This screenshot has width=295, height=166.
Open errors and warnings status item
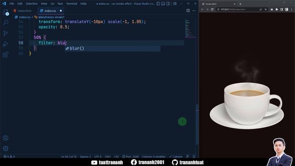[9, 157]
